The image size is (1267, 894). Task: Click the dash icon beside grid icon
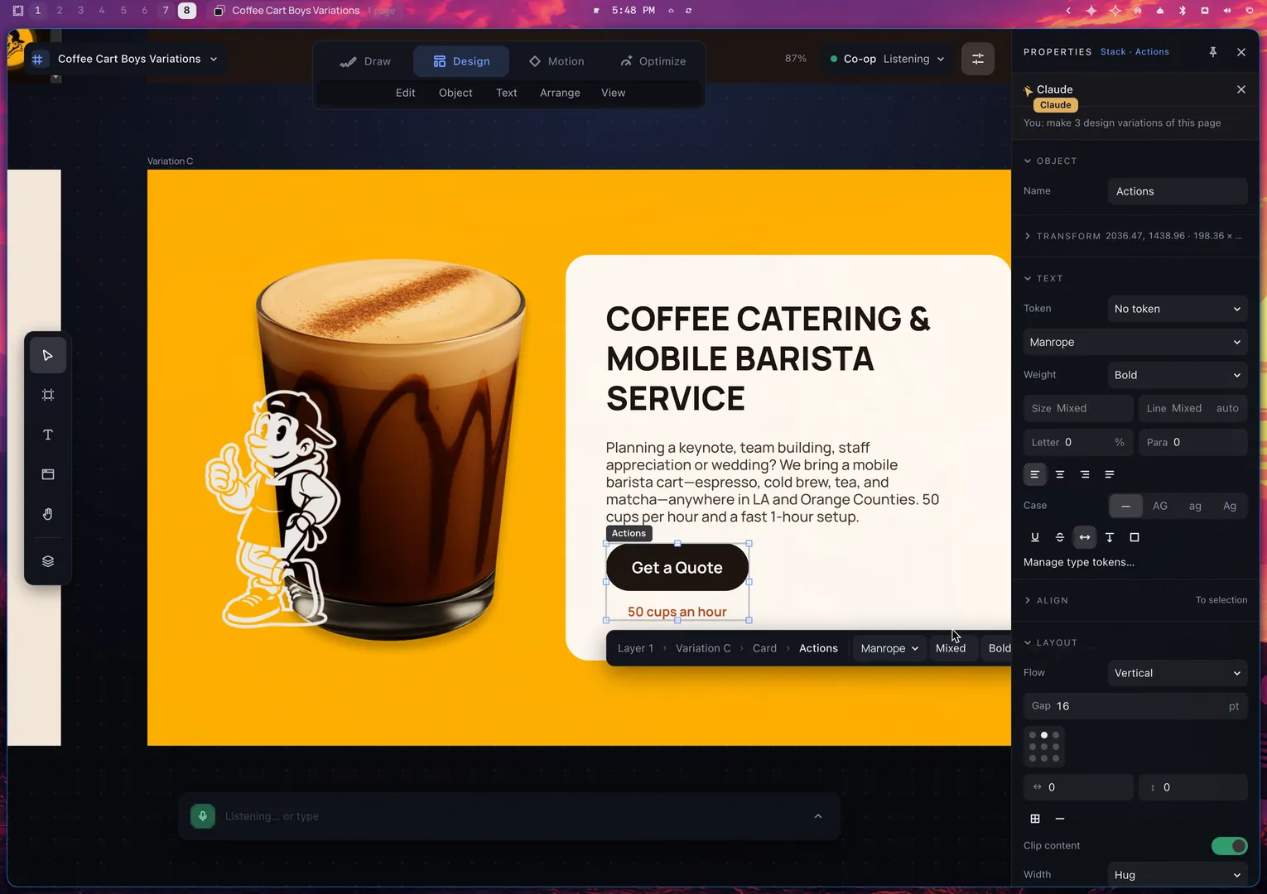[x=1060, y=819]
